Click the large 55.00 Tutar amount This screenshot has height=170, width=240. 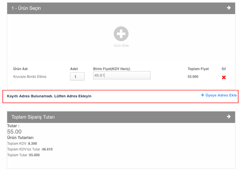(15, 132)
